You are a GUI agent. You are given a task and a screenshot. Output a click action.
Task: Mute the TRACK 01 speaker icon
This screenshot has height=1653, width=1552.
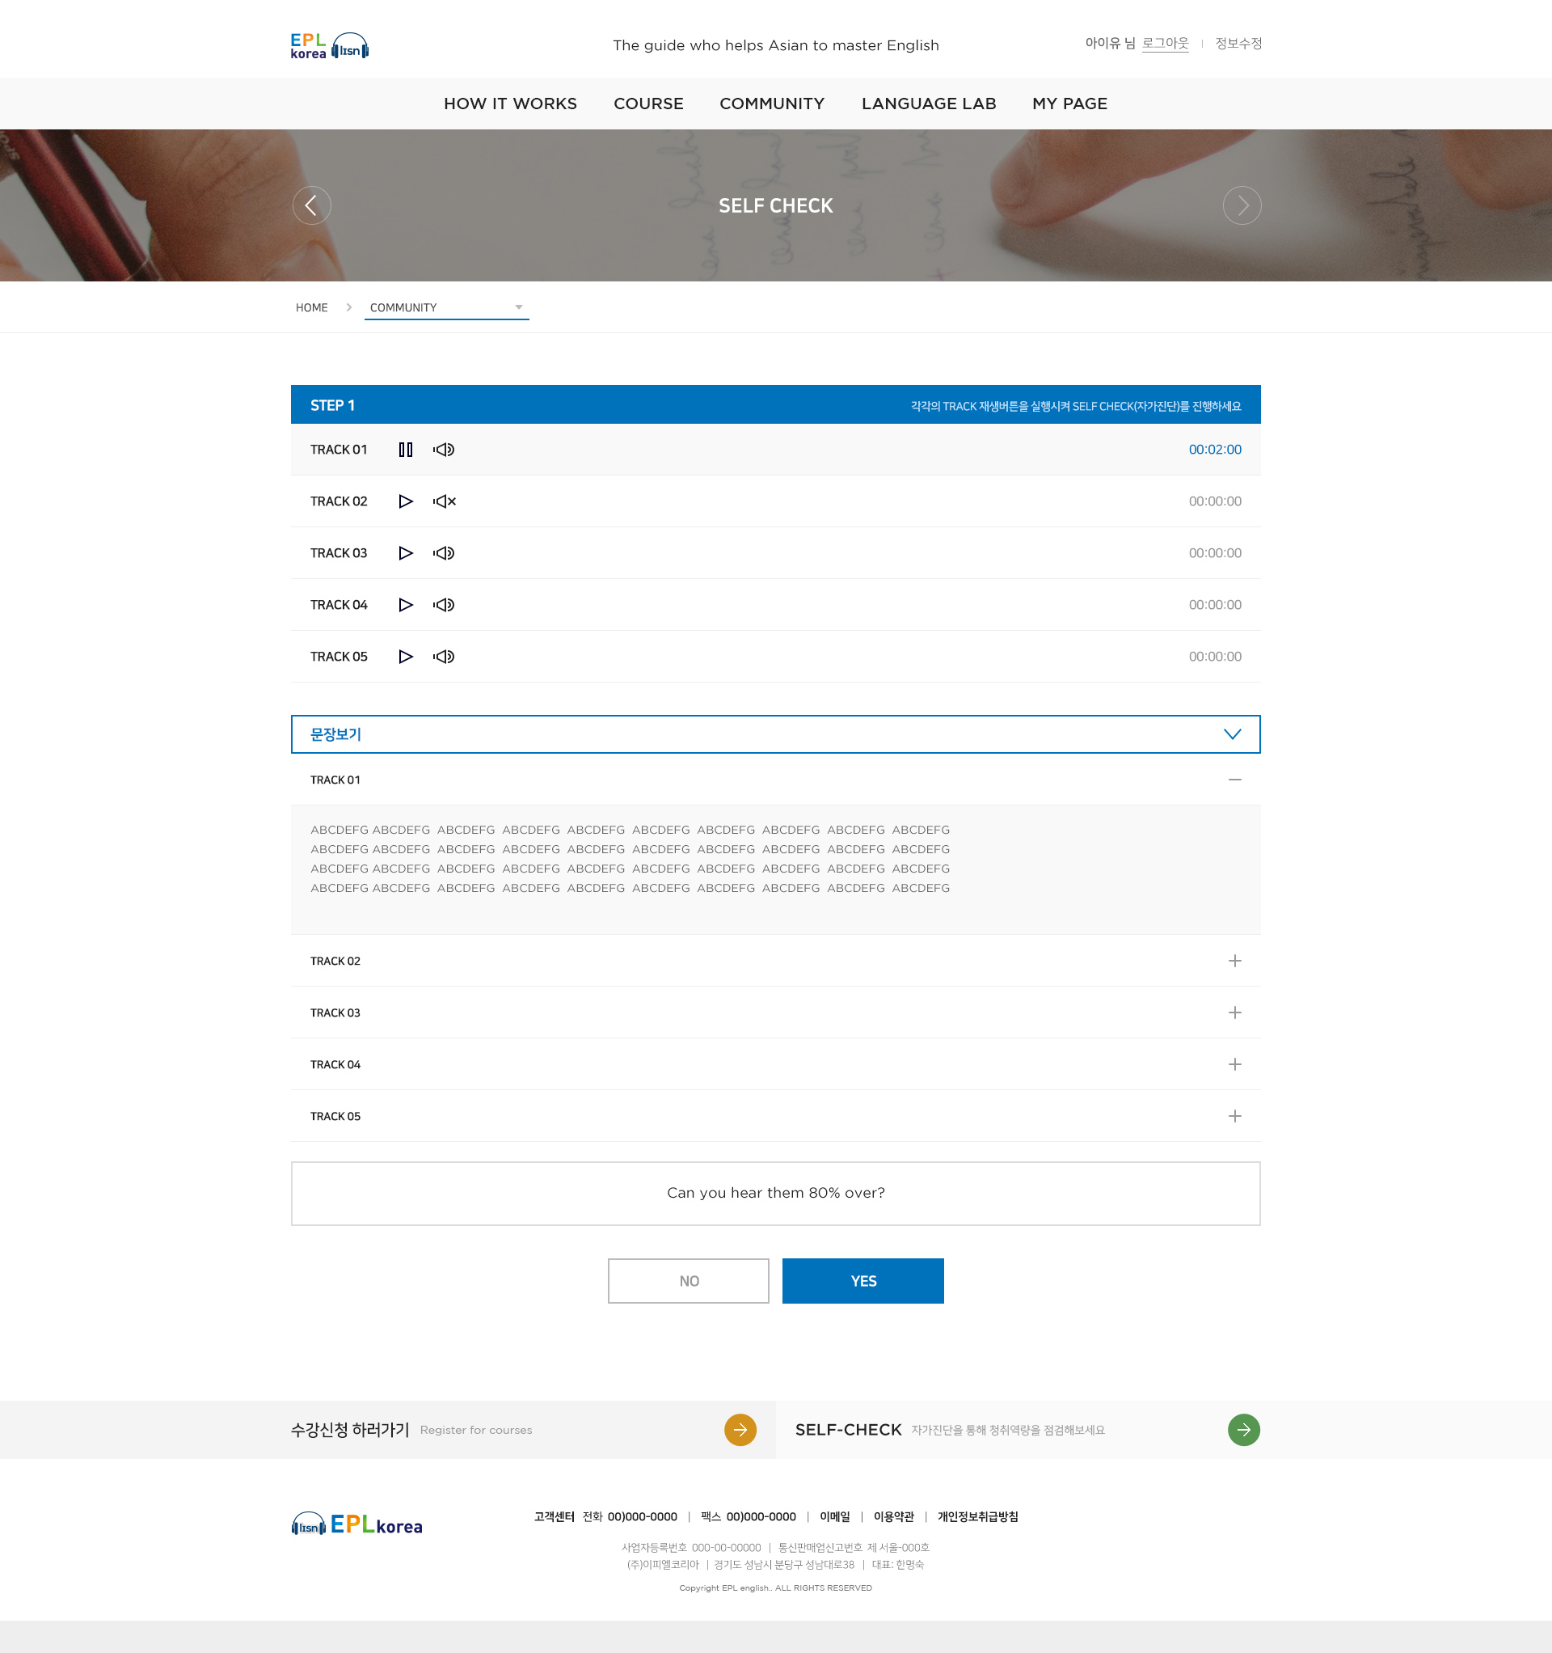(x=444, y=450)
